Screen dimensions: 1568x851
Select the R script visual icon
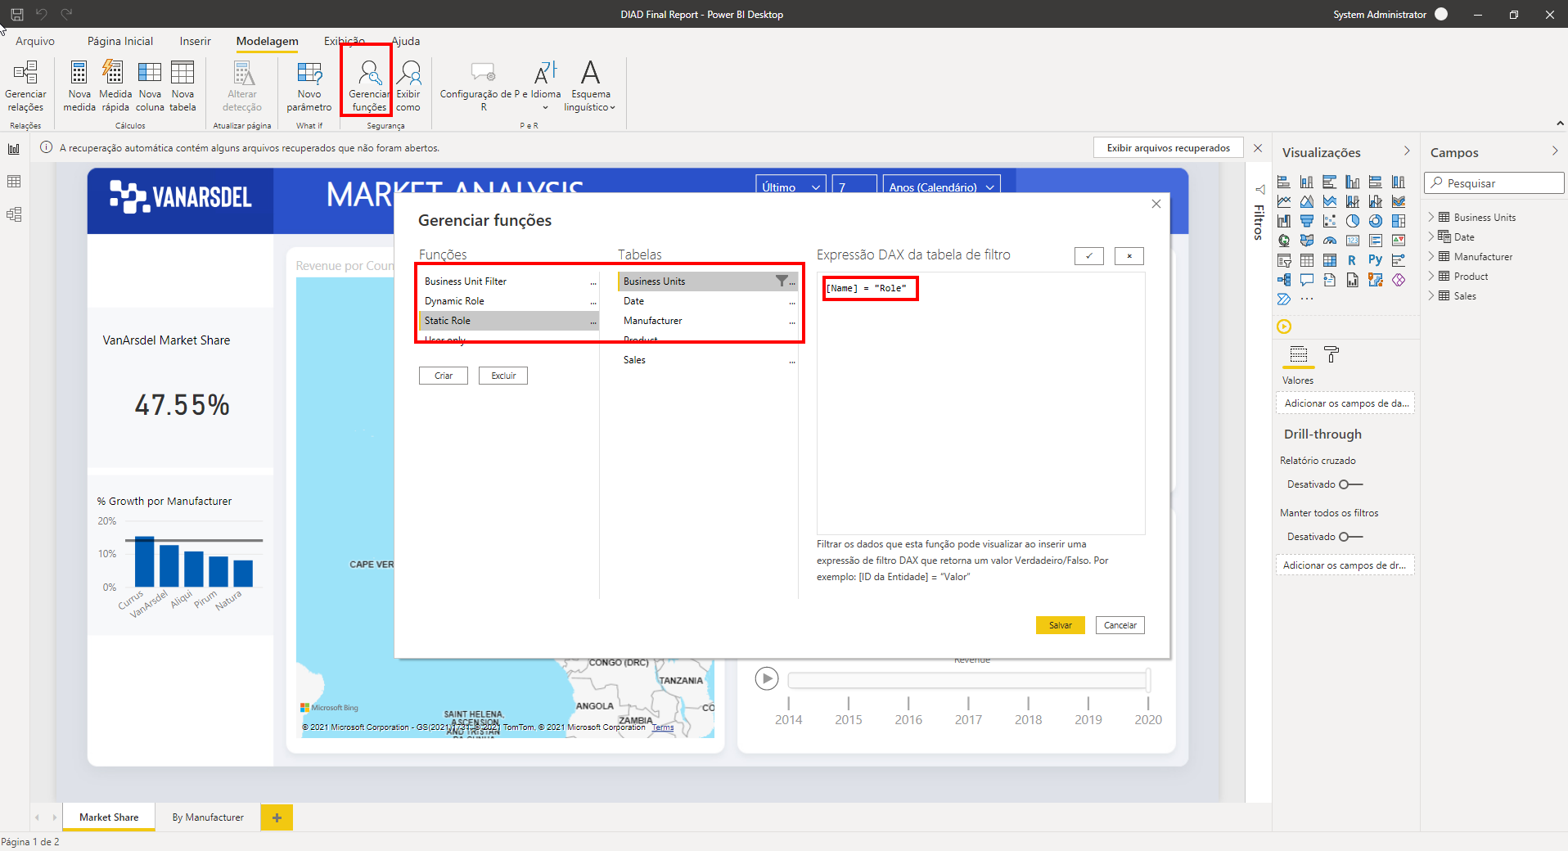click(x=1353, y=260)
